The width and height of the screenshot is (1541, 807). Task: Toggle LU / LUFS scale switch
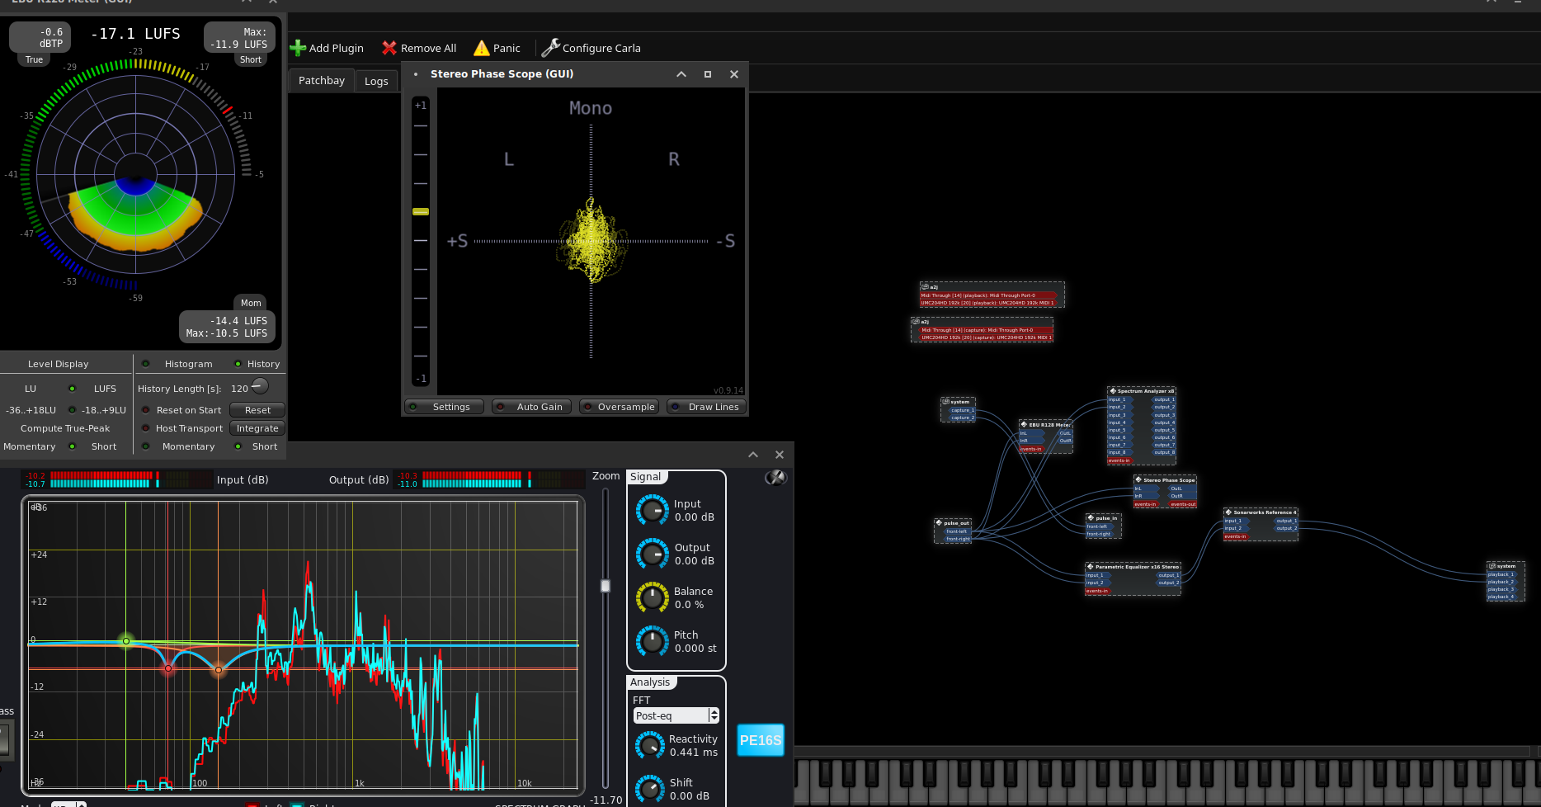point(72,389)
